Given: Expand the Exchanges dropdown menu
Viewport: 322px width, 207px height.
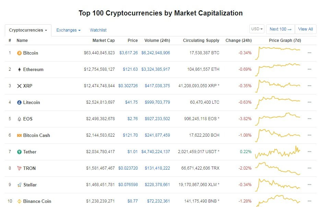Looking at the screenshot, I should point(68,30).
